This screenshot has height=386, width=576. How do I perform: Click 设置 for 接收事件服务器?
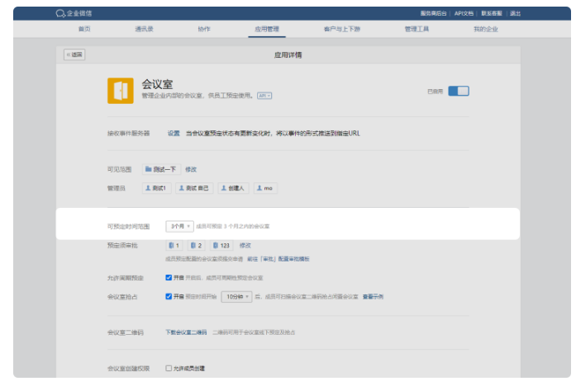[x=174, y=133]
